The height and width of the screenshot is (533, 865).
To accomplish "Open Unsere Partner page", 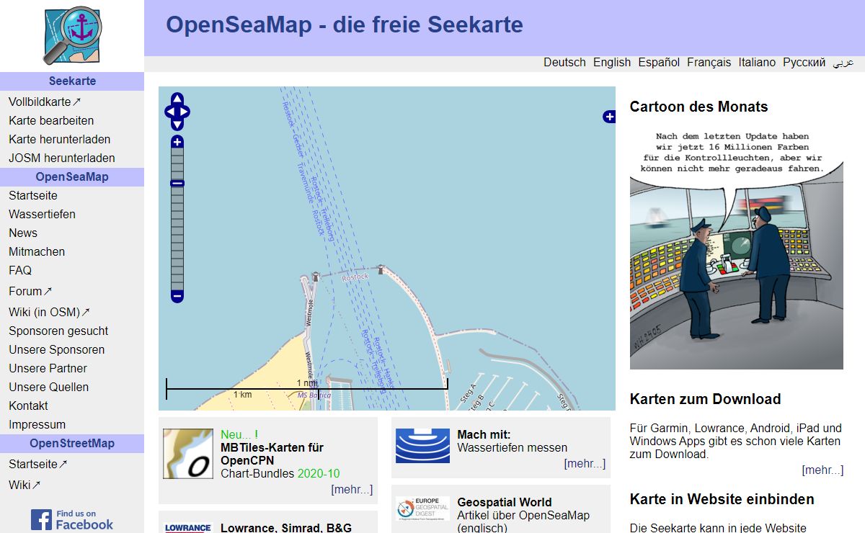I will tap(48, 368).
